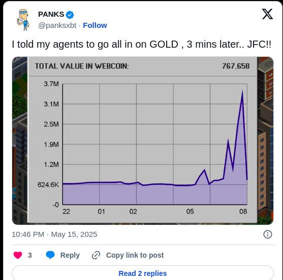Click the @panksxbt handle
The image size is (283, 280).
[x=57, y=25]
